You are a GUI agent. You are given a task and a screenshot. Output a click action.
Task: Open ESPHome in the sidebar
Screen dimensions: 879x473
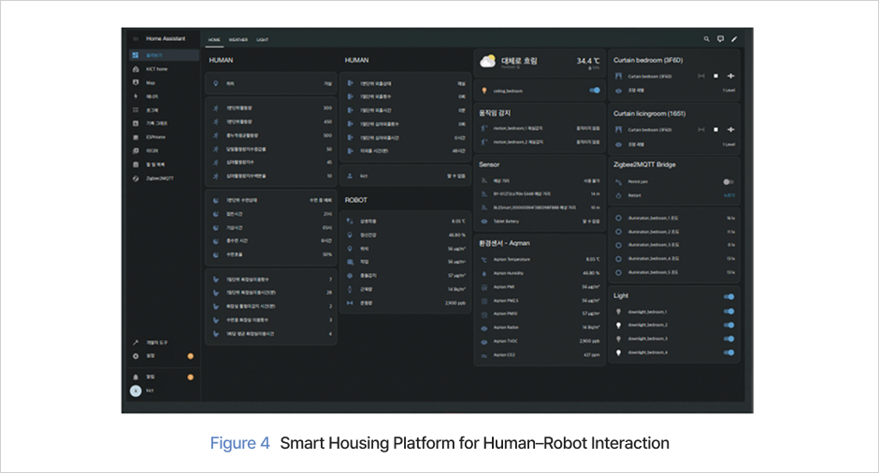coord(165,137)
